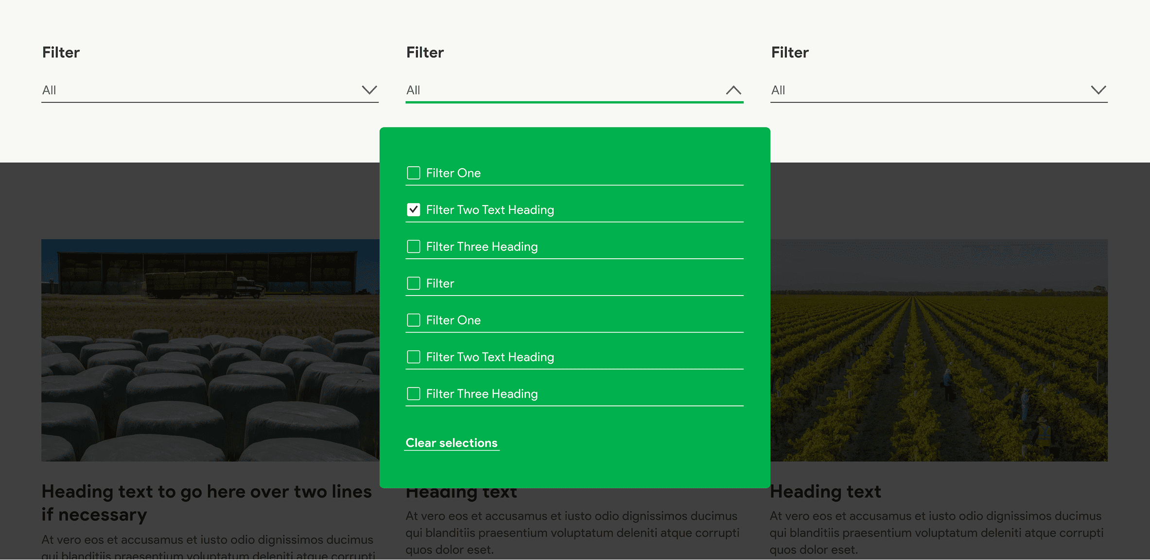Select the upper Filter Two Text Heading label

(x=490, y=210)
